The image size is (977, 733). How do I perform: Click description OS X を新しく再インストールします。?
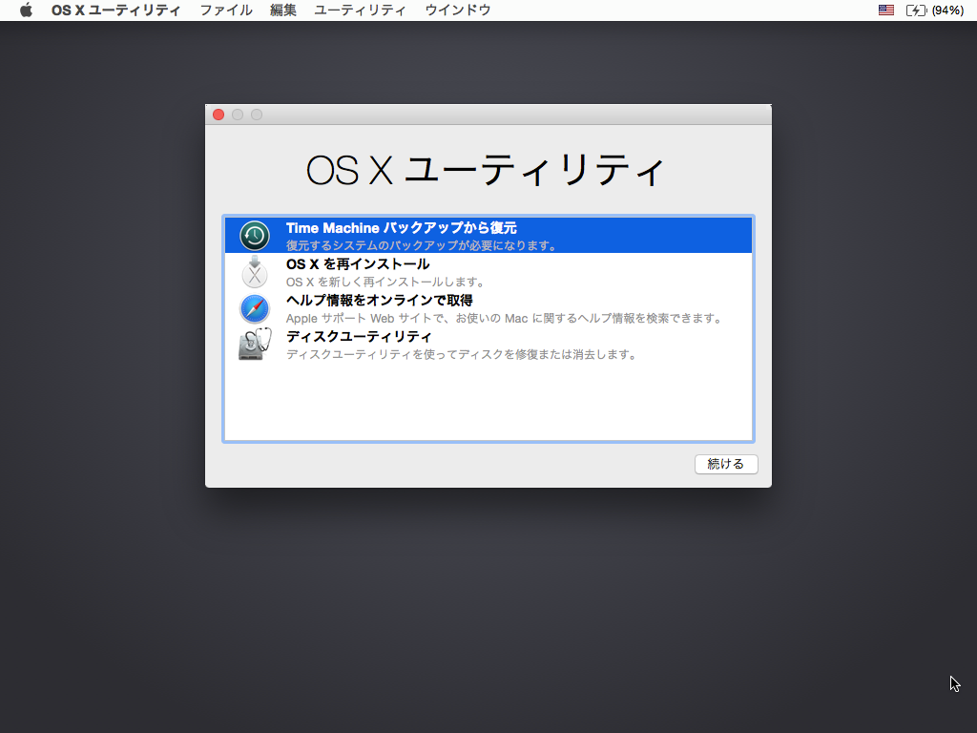tap(385, 282)
